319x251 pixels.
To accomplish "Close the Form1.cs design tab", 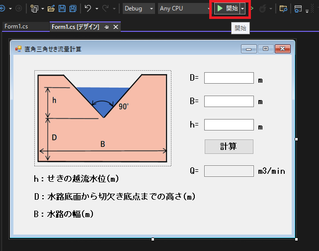I will click(x=116, y=27).
